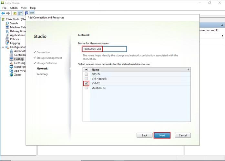Select StoreFront in the tree
Screen dimensions: 225x161
[20, 67]
